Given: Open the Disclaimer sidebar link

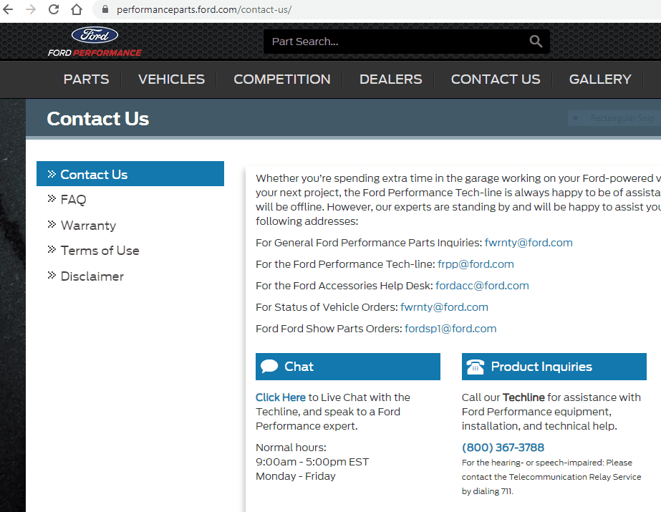Looking at the screenshot, I should 92,276.
